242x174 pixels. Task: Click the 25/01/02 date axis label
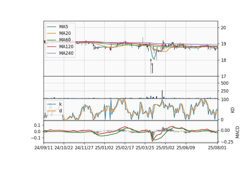(x=104, y=148)
